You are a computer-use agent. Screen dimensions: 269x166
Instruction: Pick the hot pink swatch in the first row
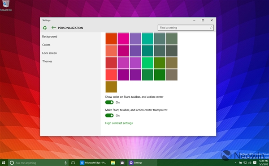[x=123, y=38]
